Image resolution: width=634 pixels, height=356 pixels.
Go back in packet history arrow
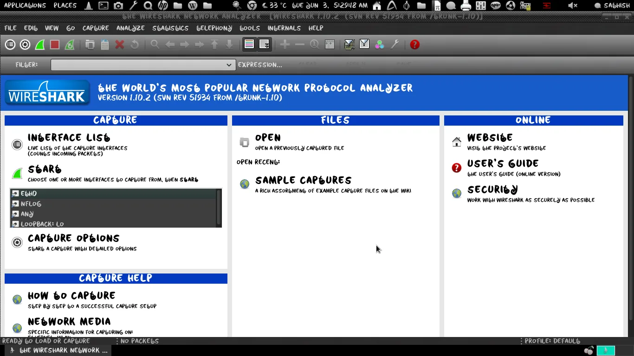pyautogui.click(x=170, y=44)
